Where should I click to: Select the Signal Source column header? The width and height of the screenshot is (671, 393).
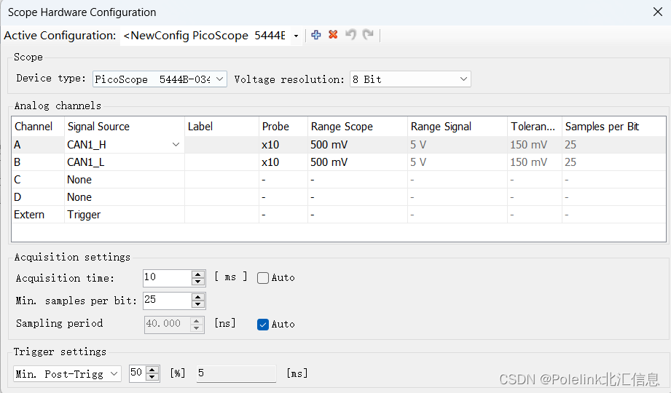[125, 127]
